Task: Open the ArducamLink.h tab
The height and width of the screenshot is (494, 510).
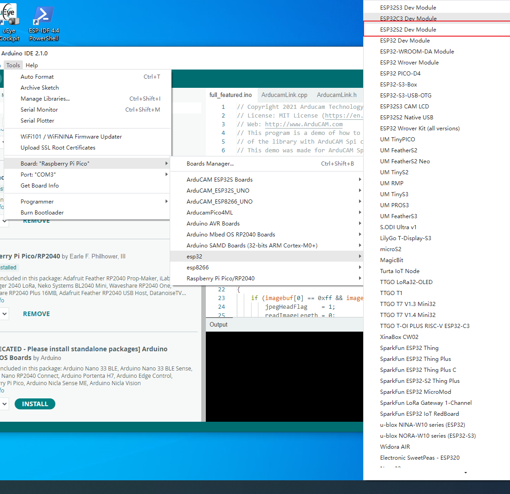Action: (x=337, y=95)
